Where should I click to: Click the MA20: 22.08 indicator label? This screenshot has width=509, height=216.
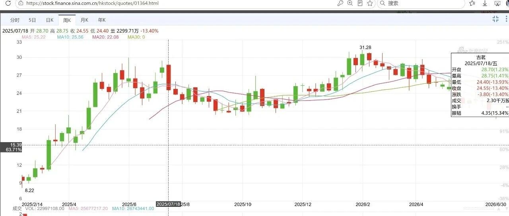coord(105,37)
